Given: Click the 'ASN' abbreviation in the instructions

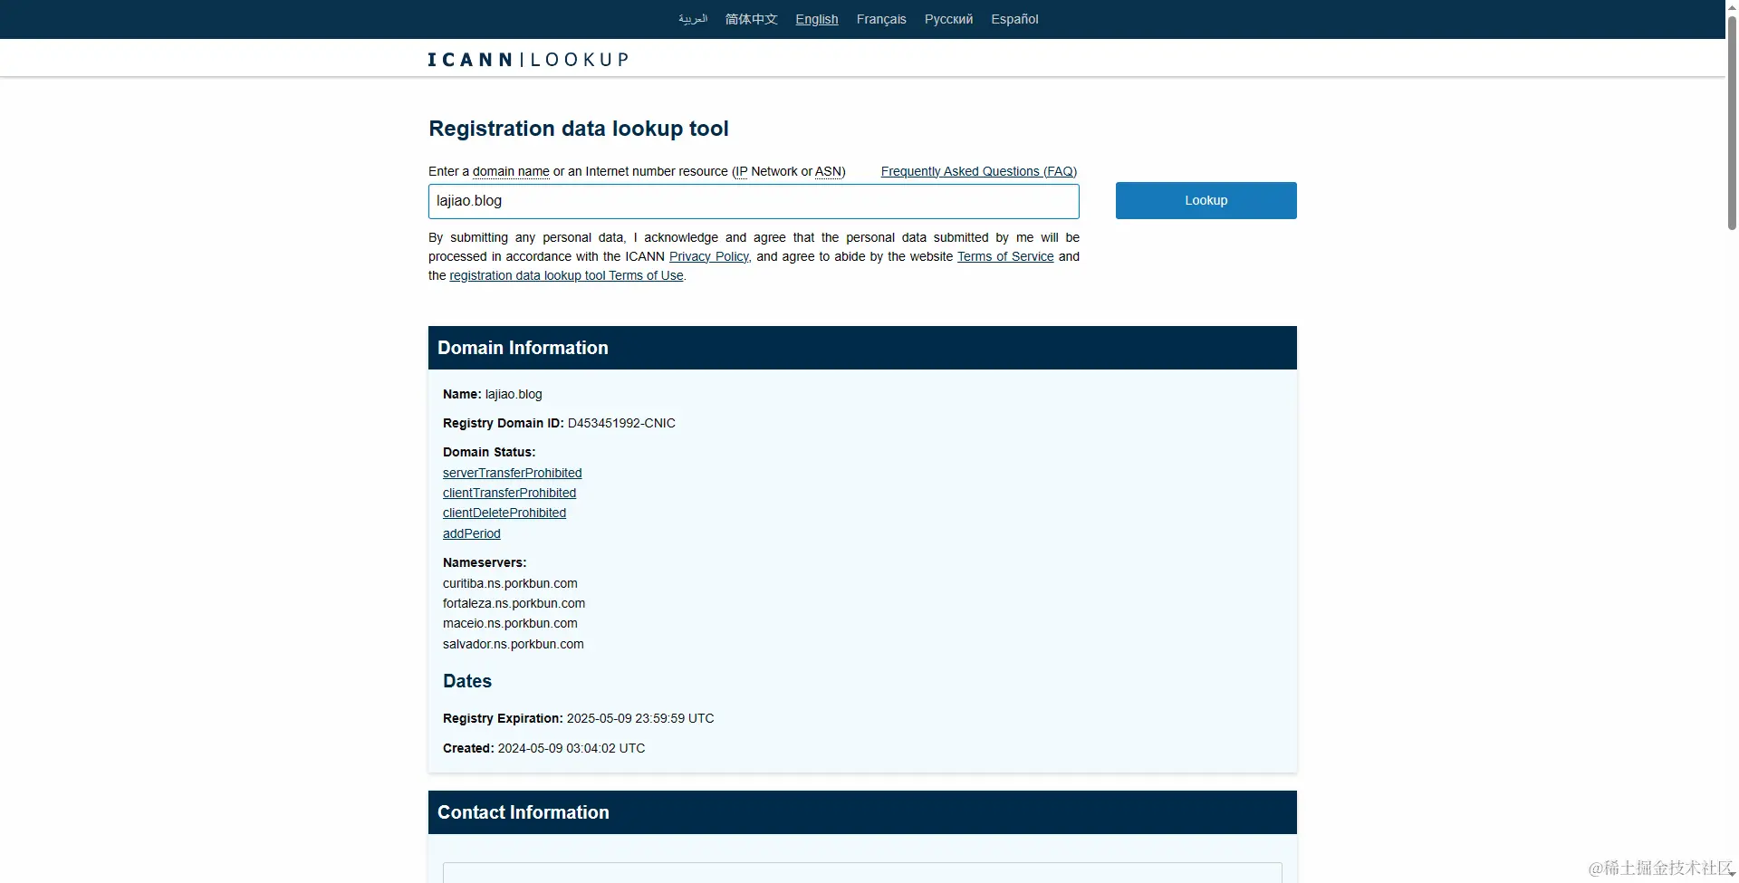Looking at the screenshot, I should click(828, 171).
